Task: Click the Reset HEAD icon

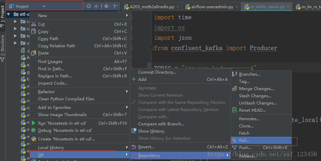Action: click(235, 110)
